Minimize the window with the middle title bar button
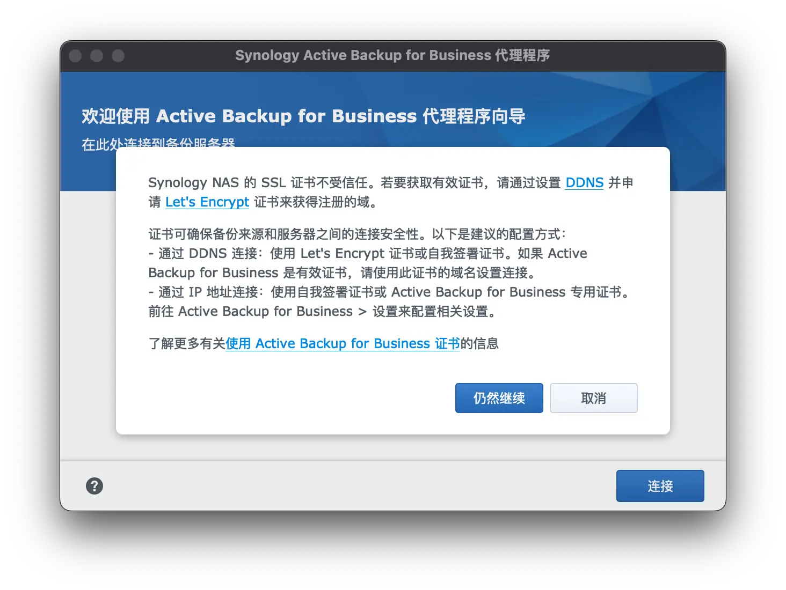Image resolution: width=786 pixels, height=590 pixels. click(x=97, y=56)
